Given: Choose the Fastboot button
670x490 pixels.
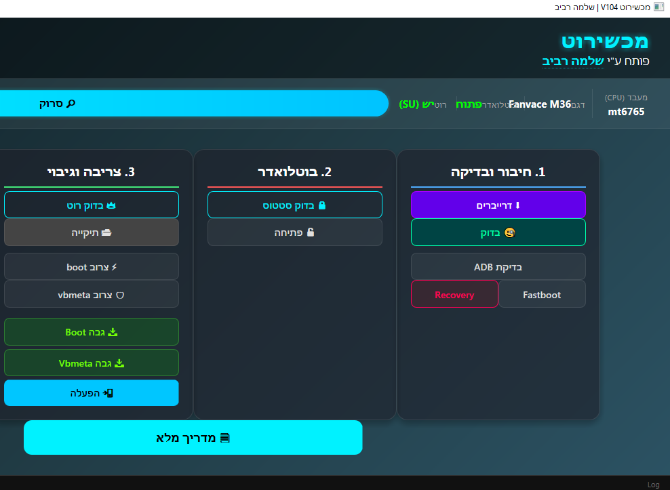Looking at the screenshot, I should 542,295.
